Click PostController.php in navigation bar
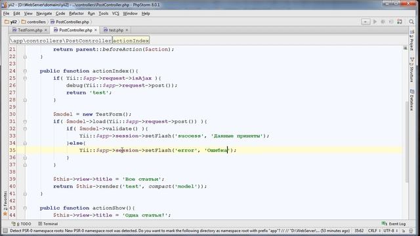This screenshot has width=420, height=236. (x=70, y=22)
